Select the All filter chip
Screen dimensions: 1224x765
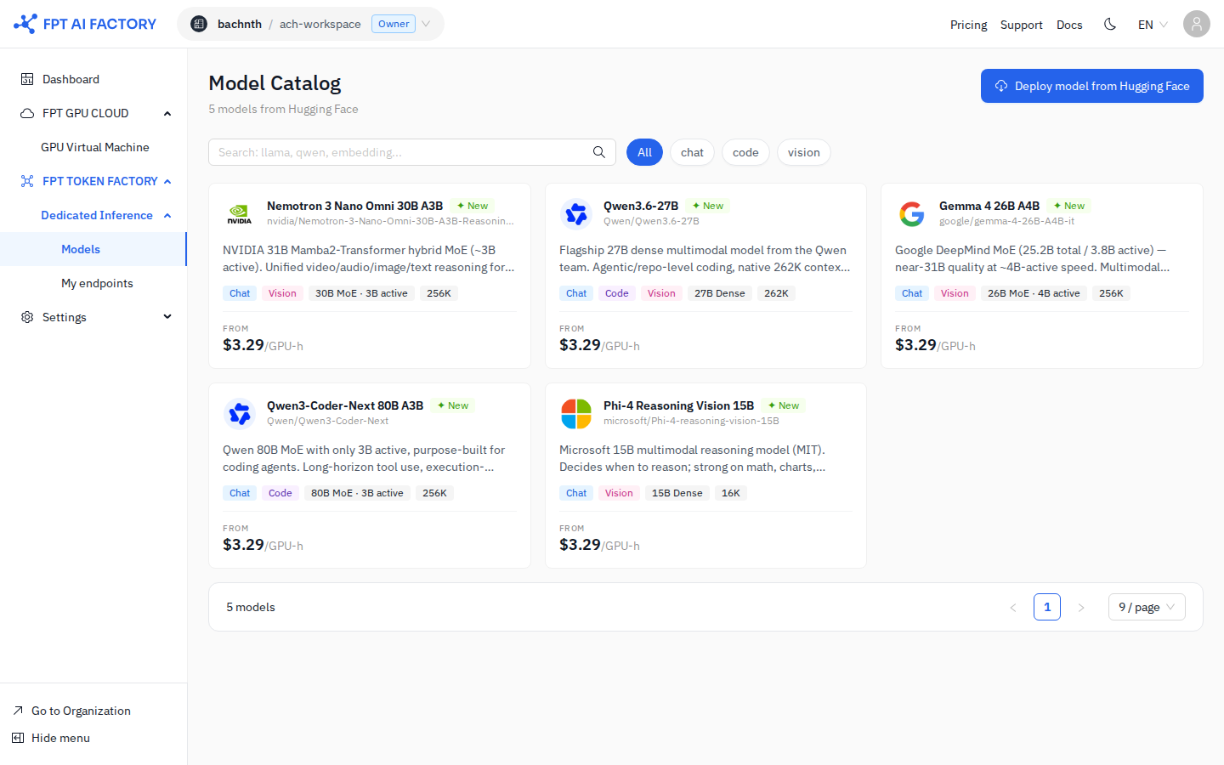click(644, 152)
